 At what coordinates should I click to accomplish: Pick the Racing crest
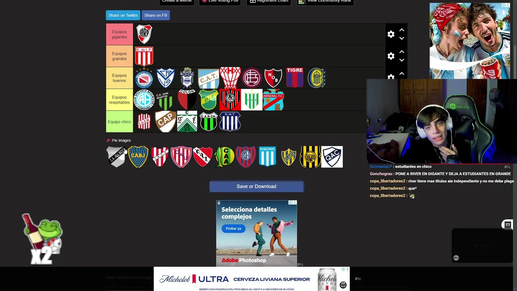coord(267,157)
